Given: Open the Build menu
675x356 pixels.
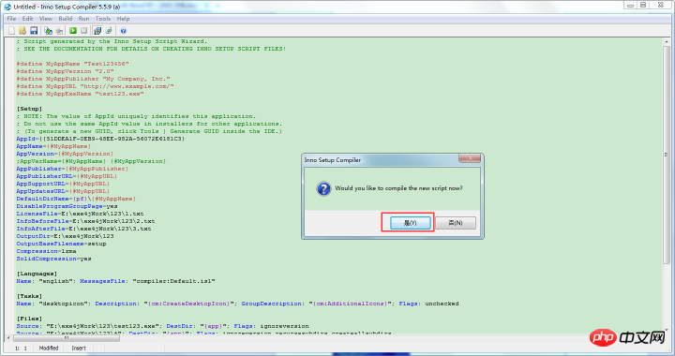Looking at the screenshot, I should coord(66,19).
